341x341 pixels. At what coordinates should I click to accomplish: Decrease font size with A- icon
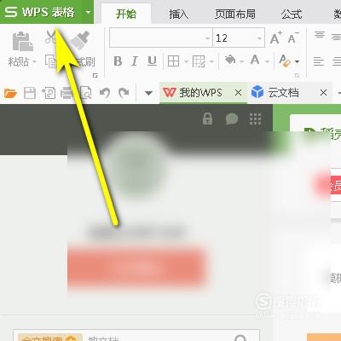coord(293,38)
